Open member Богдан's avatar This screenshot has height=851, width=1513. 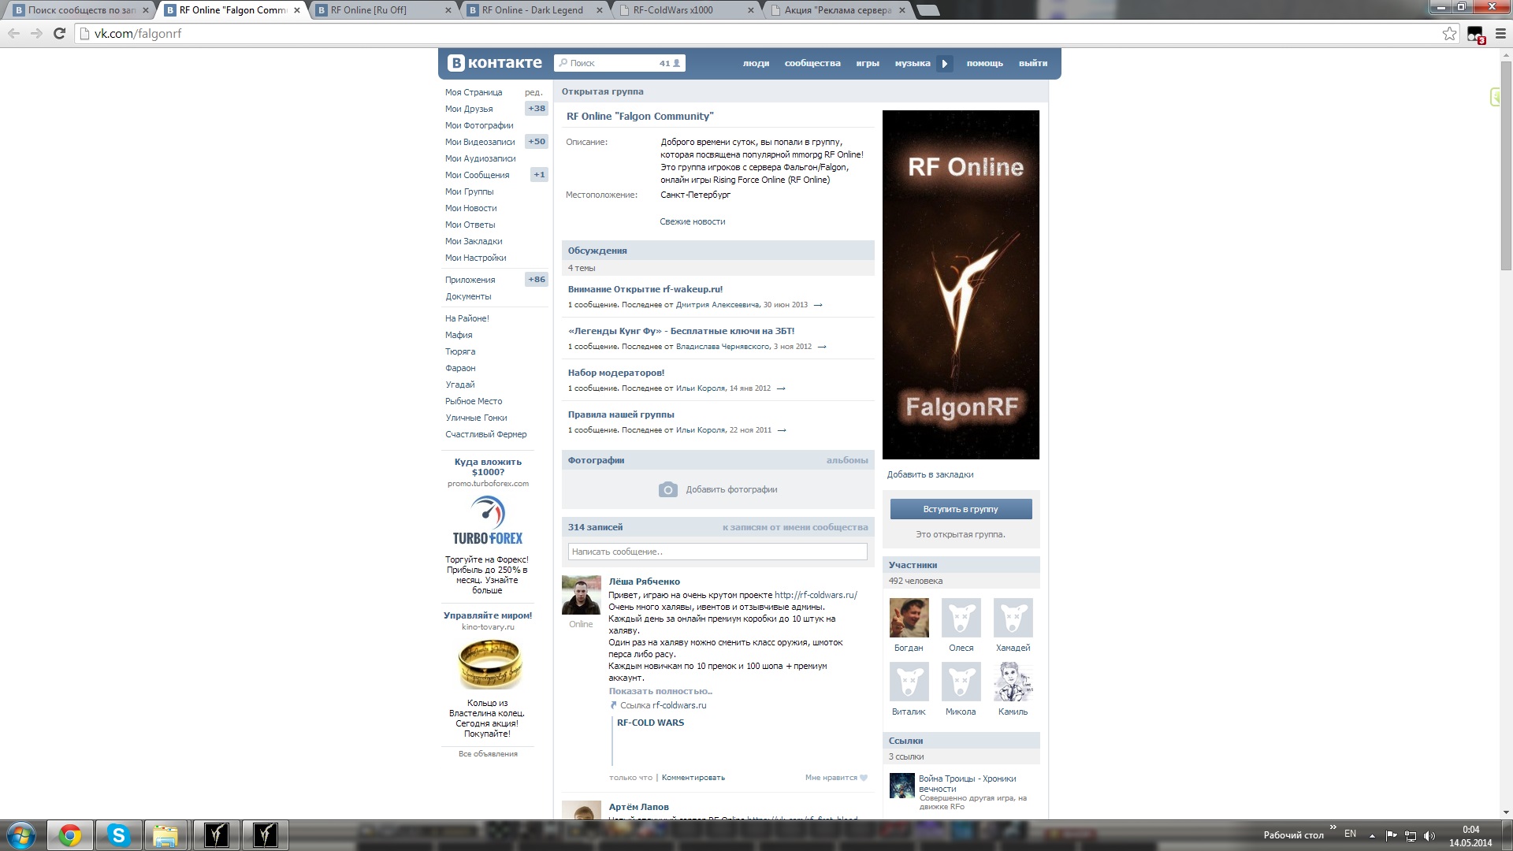click(x=909, y=618)
